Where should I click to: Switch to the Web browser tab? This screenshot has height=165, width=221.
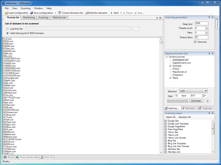59,18
